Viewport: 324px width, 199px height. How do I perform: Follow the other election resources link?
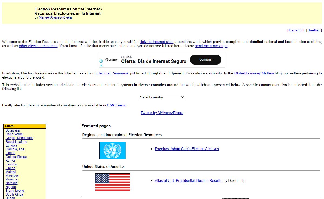click(38, 46)
